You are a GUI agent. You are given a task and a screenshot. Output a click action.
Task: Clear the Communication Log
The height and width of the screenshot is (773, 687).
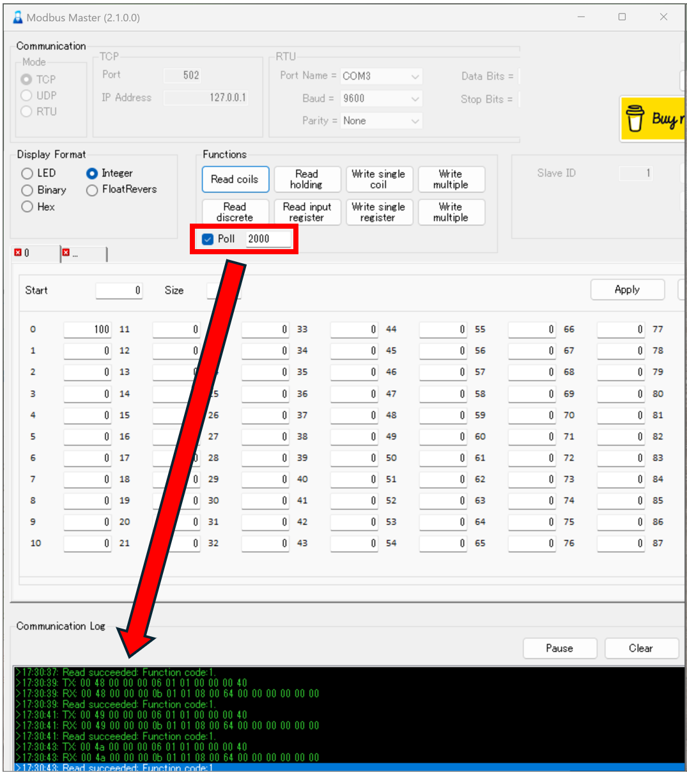point(642,648)
